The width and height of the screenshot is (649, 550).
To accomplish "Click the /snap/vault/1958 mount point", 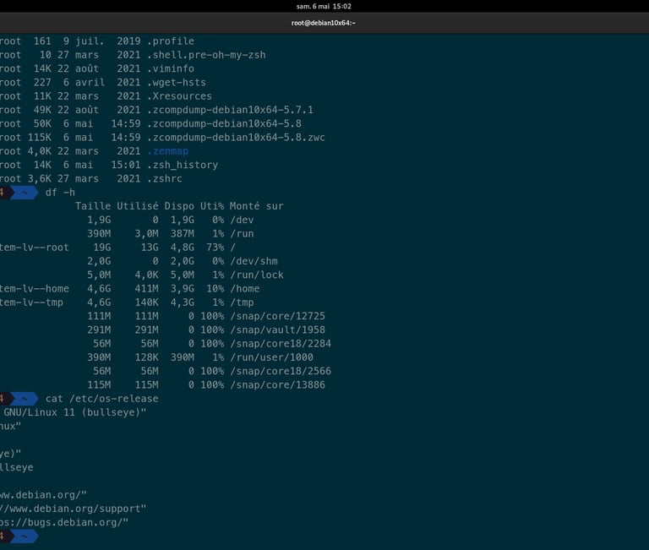I will 277,329.
